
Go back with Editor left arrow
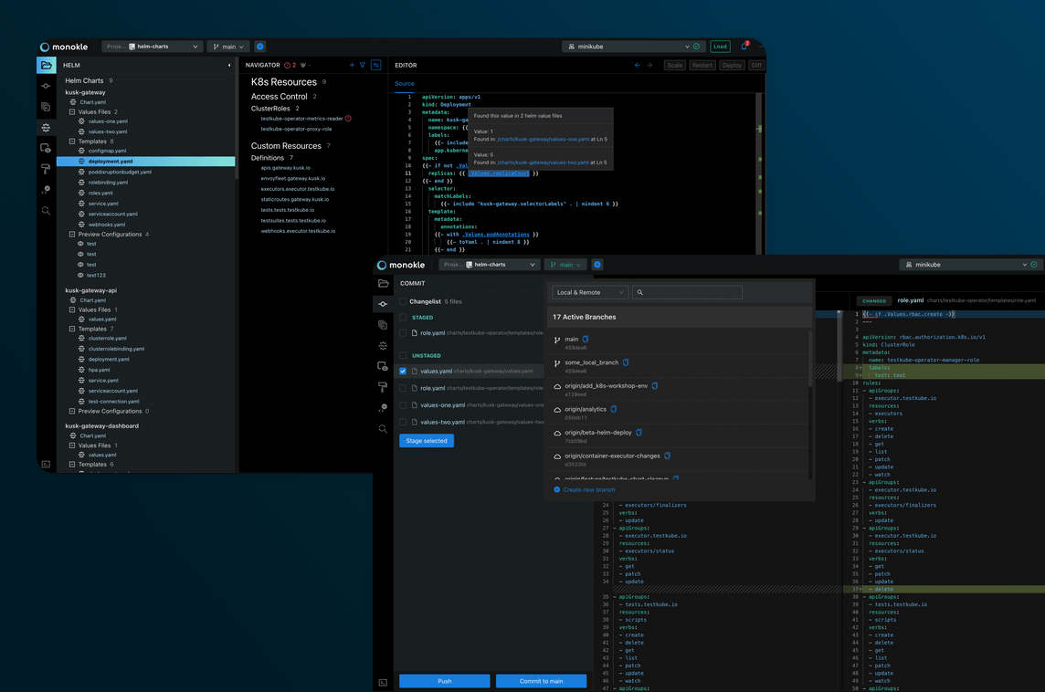(637, 65)
